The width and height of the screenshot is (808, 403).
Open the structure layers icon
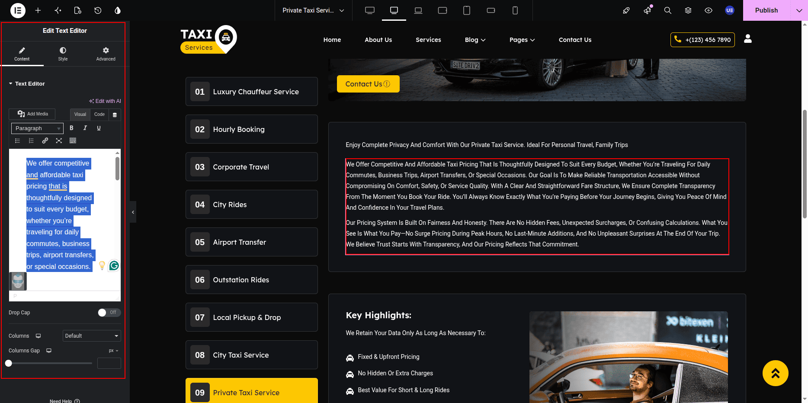[688, 10]
